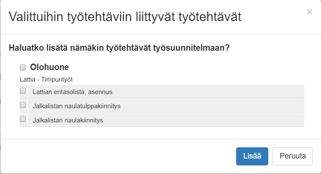Click blank header area right of the title
Image resolution: width=321 pixels, height=174 pixels.
pos(274,17)
